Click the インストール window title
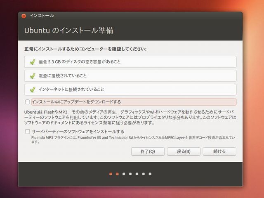This screenshot has height=198, width=264. [42, 16]
